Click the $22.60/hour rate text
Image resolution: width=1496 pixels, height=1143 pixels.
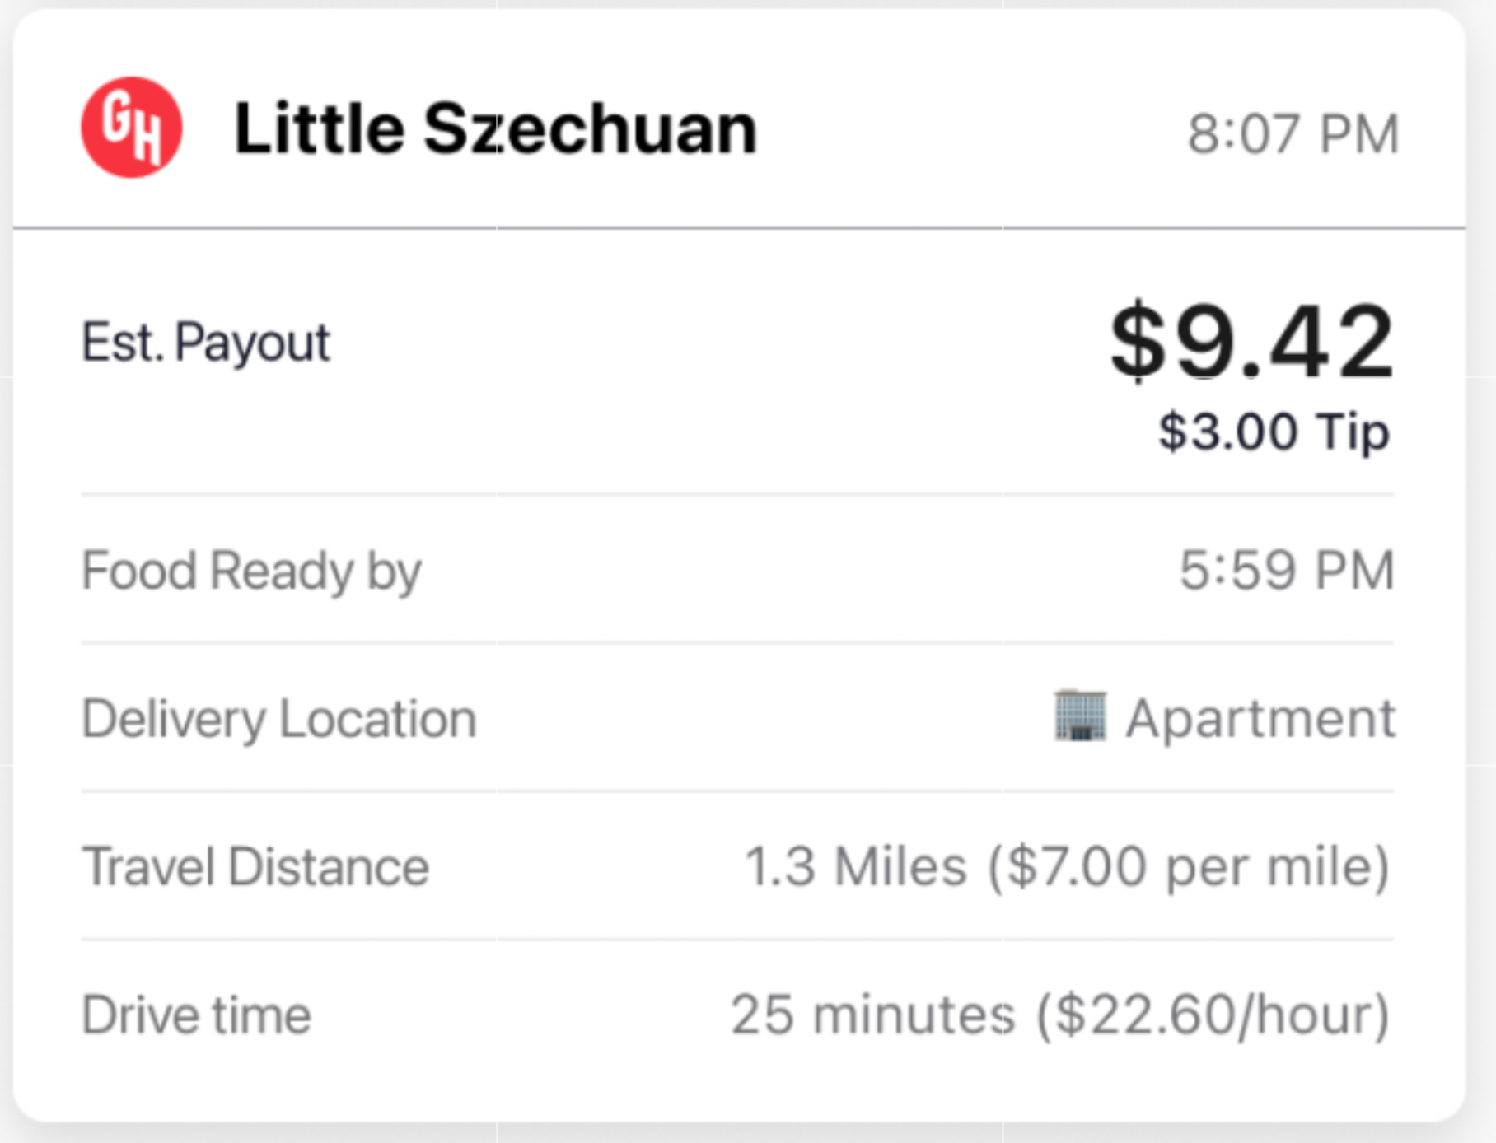tap(1213, 1015)
